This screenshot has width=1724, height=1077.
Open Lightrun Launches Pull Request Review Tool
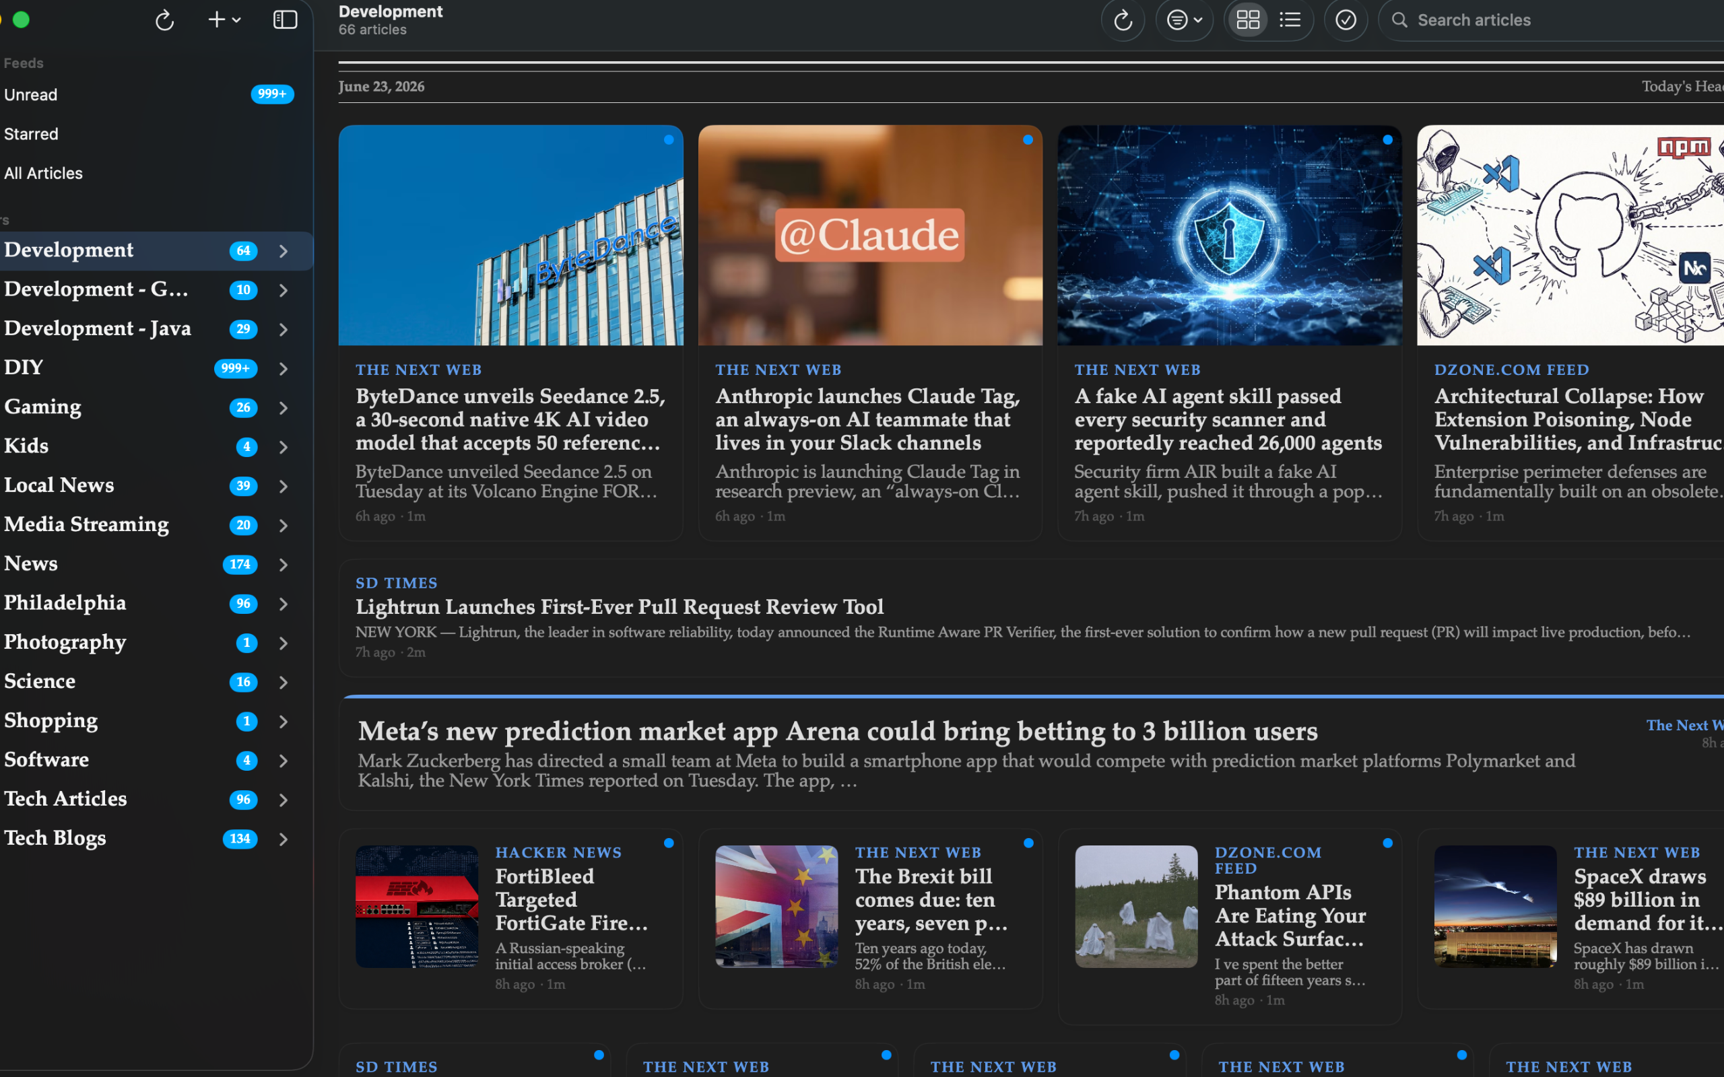[619, 607]
